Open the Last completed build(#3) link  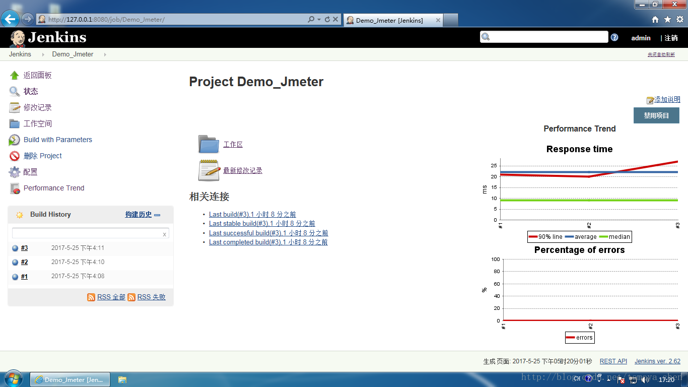click(x=268, y=242)
